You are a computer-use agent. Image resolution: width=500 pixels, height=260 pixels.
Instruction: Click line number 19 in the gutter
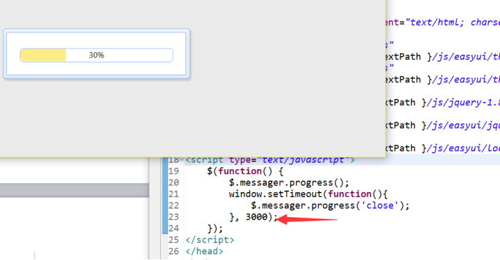174,171
